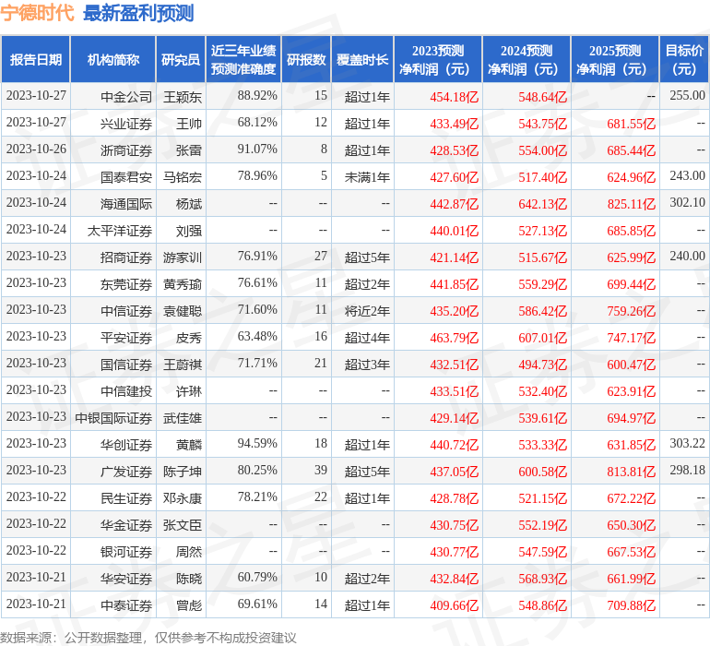
Task: Click the 报告日期 column header
Action: click(35, 59)
